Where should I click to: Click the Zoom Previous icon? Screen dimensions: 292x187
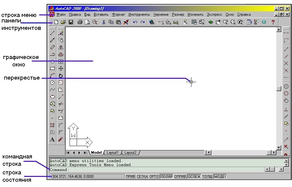(x=240, y=22)
